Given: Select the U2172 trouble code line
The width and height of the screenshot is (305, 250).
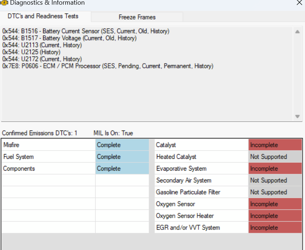Looking at the screenshot, I should [x=42, y=59].
